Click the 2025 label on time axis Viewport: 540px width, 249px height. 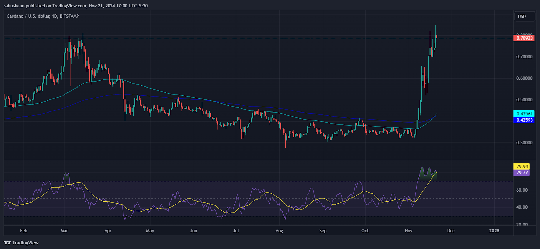point(494,231)
